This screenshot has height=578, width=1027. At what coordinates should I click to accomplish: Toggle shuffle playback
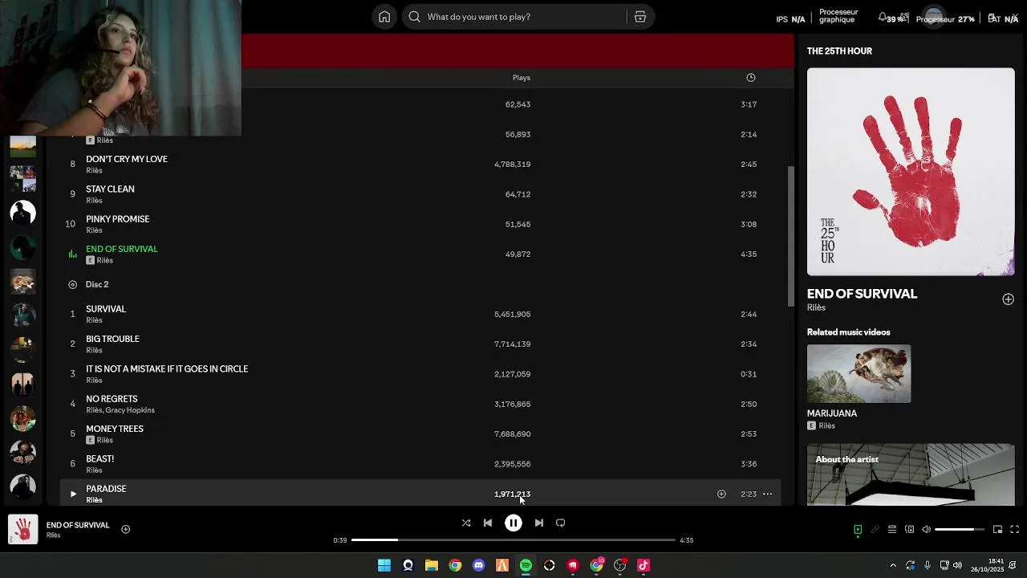point(466,523)
